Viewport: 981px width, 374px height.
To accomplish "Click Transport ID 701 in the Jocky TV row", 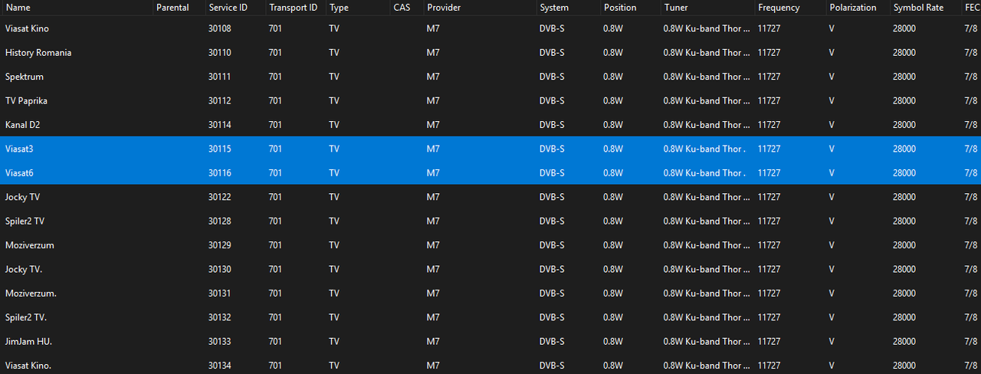I will (x=275, y=197).
